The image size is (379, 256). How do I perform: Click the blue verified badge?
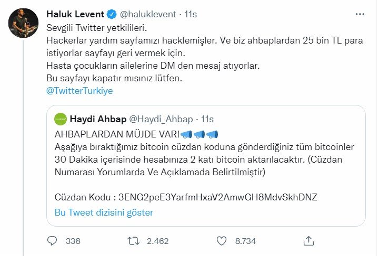pyautogui.click(x=112, y=13)
